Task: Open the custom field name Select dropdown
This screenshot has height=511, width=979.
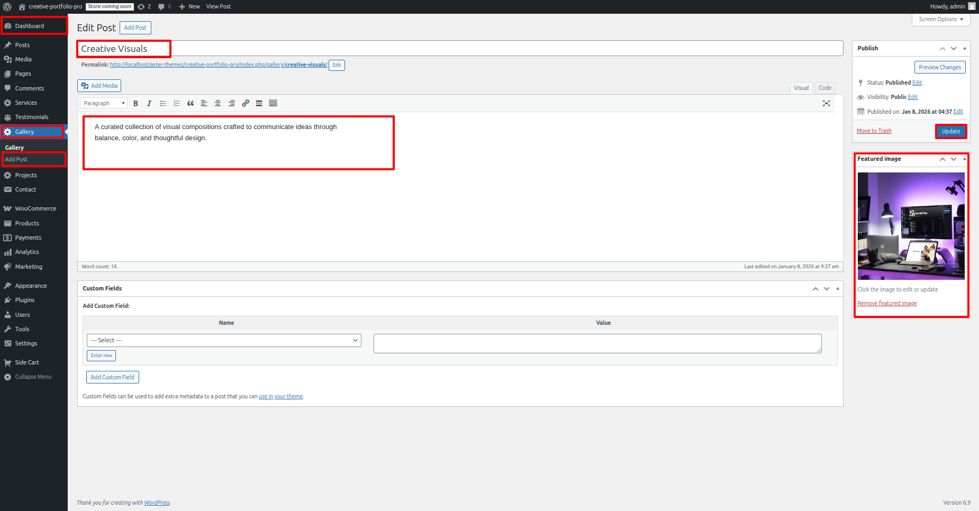Action: click(x=224, y=341)
